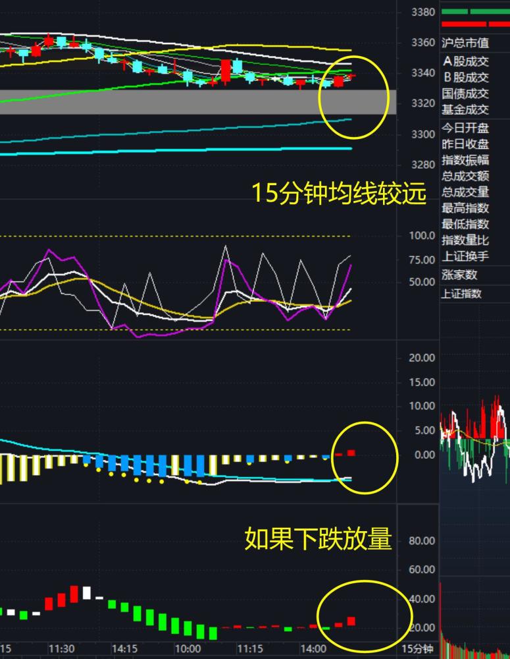Click the 11:15 time axis label
The image size is (510, 659).
click(250, 648)
